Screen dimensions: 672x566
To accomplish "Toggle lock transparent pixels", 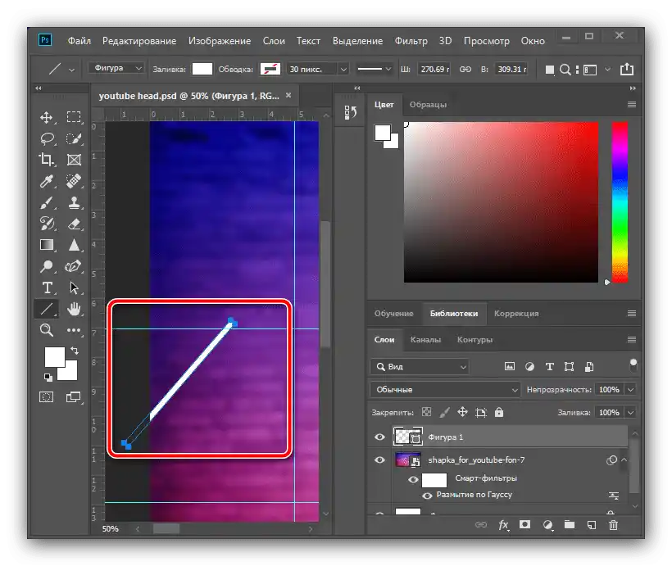I will tap(426, 412).
